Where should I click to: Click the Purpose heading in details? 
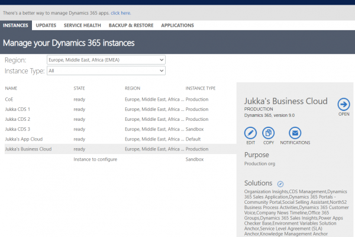[257, 155]
